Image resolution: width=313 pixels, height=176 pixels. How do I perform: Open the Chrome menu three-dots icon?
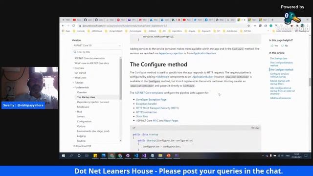tap(308, 26)
